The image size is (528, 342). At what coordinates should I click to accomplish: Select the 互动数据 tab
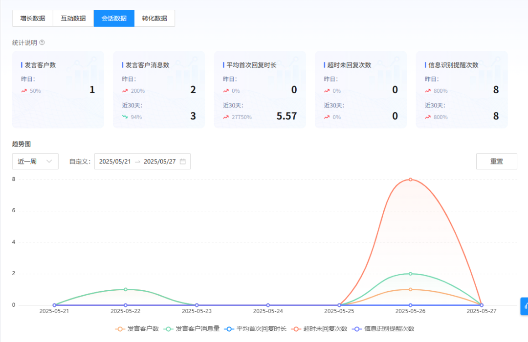point(73,19)
